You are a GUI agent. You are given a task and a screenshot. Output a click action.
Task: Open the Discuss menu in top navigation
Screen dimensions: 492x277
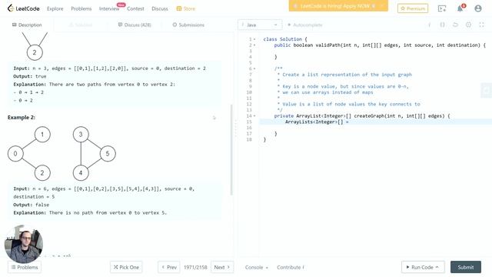click(x=160, y=8)
